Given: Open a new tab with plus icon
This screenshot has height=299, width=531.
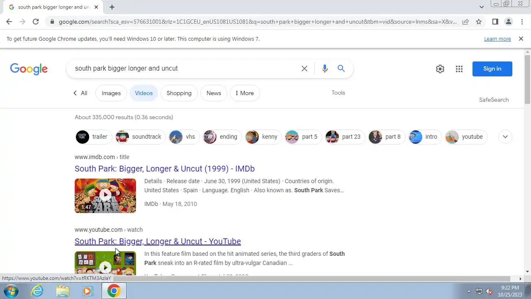Looking at the screenshot, I should [112, 7].
